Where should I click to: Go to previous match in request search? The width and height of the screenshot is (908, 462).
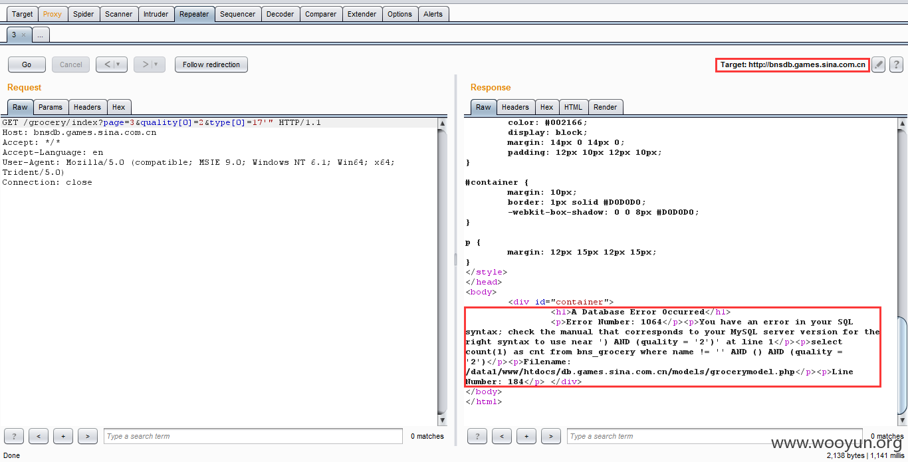coord(39,436)
